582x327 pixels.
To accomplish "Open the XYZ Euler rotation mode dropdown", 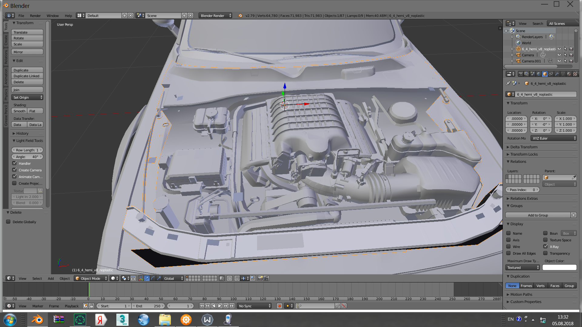I will point(554,138).
